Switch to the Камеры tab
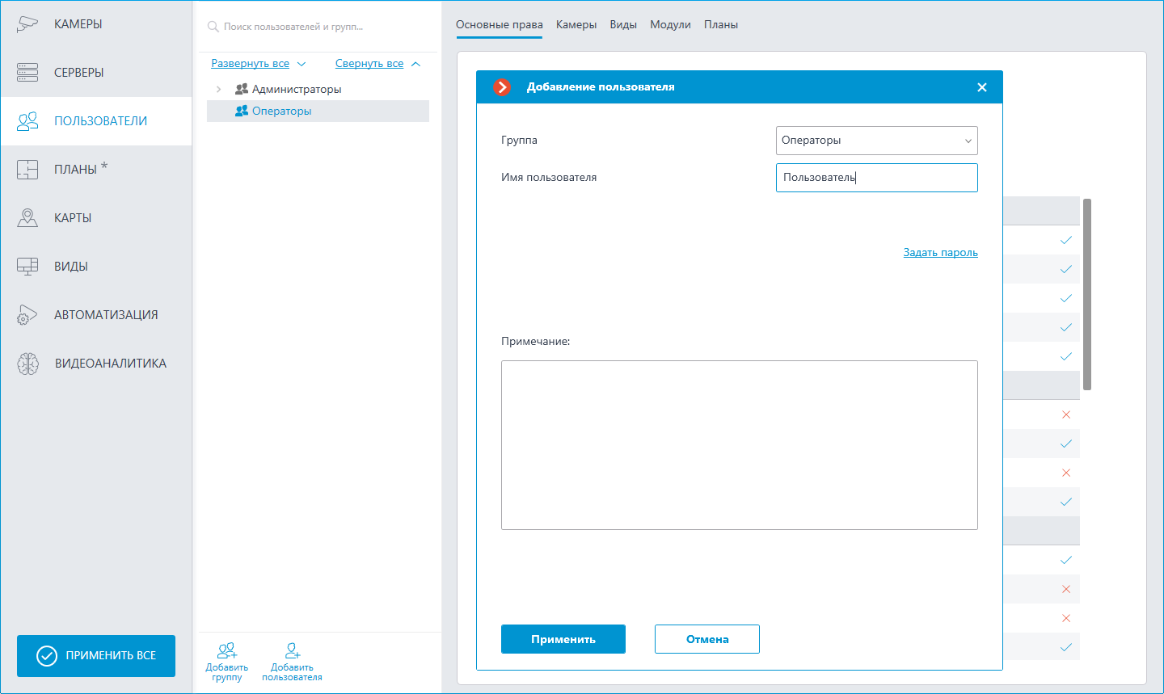The width and height of the screenshot is (1164, 694). (x=576, y=25)
